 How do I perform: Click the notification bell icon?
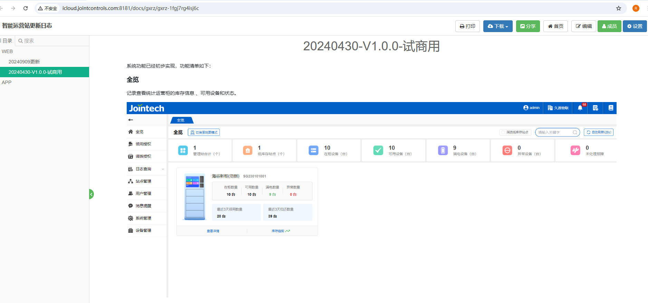(580, 108)
